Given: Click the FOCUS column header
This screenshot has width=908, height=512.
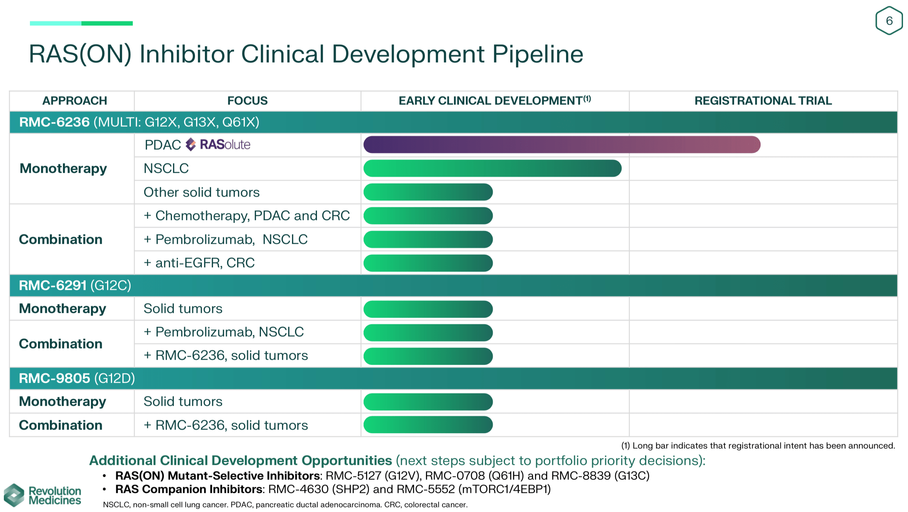Looking at the screenshot, I should 247,100.
